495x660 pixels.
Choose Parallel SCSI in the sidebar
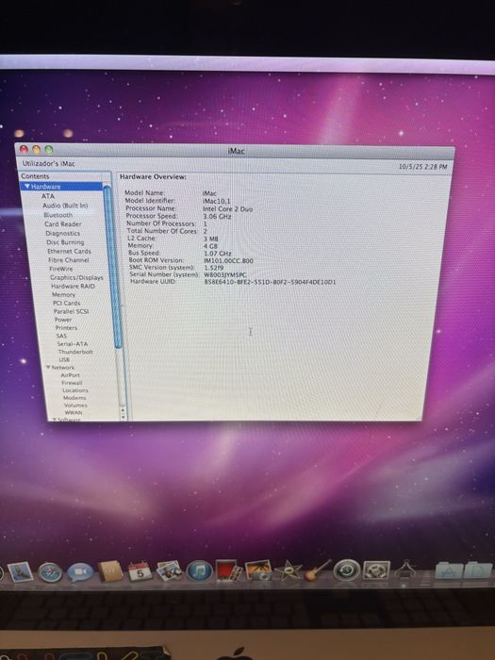71,311
